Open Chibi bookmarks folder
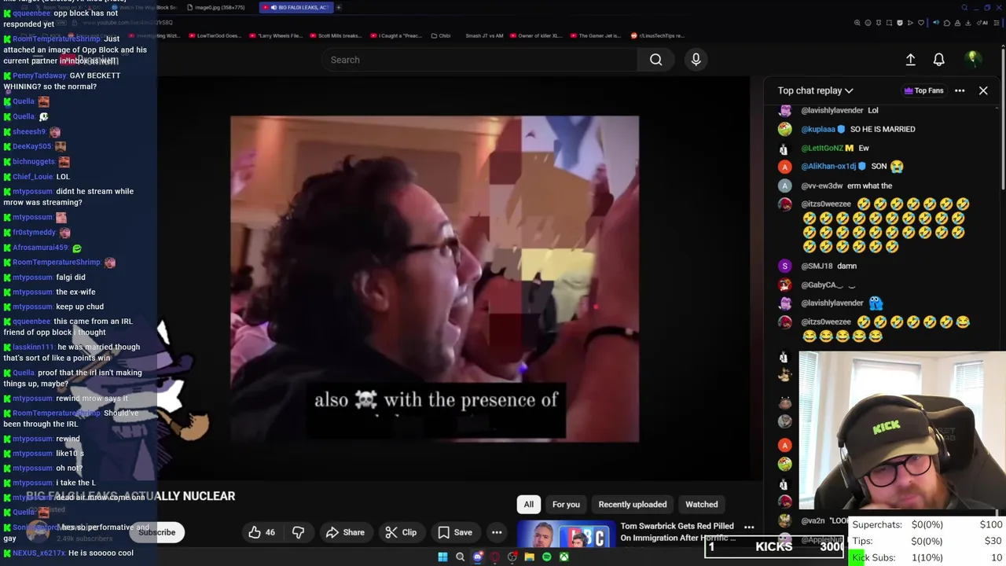 [440, 35]
